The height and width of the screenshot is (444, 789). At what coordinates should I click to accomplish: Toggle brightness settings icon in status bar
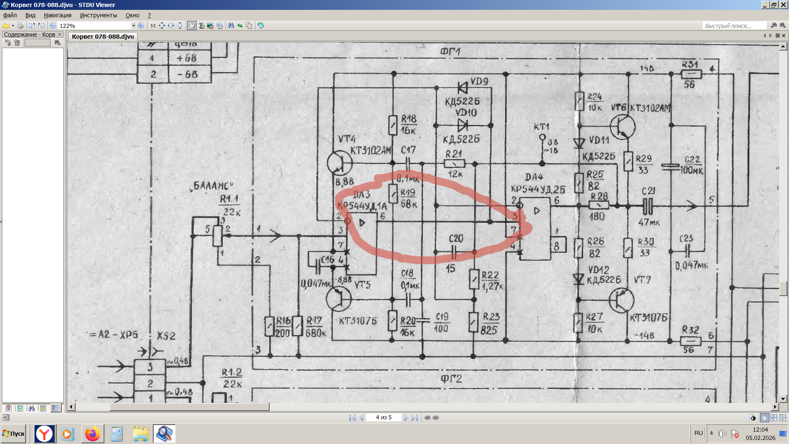tap(752, 418)
